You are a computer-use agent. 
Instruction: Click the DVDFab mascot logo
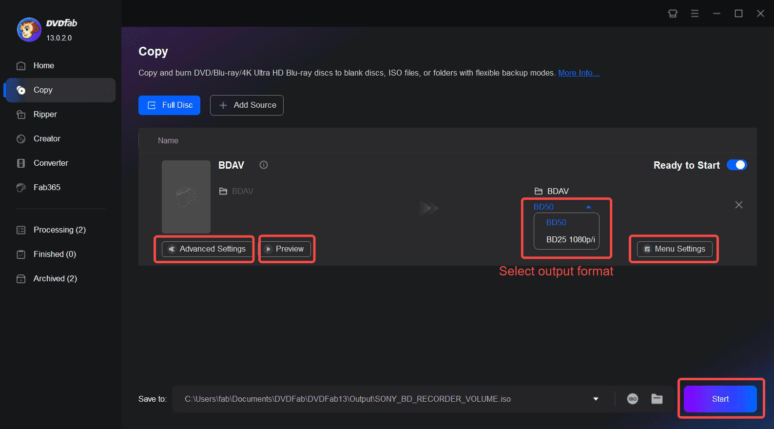click(x=29, y=30)
